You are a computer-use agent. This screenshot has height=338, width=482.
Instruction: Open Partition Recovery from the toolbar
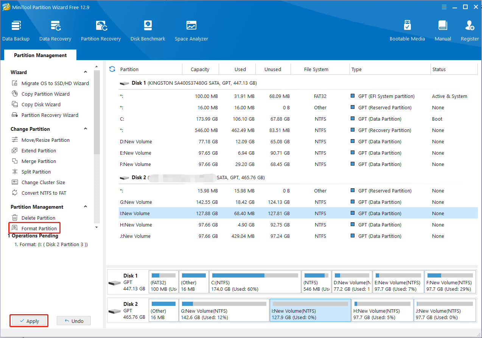point(101,31)
